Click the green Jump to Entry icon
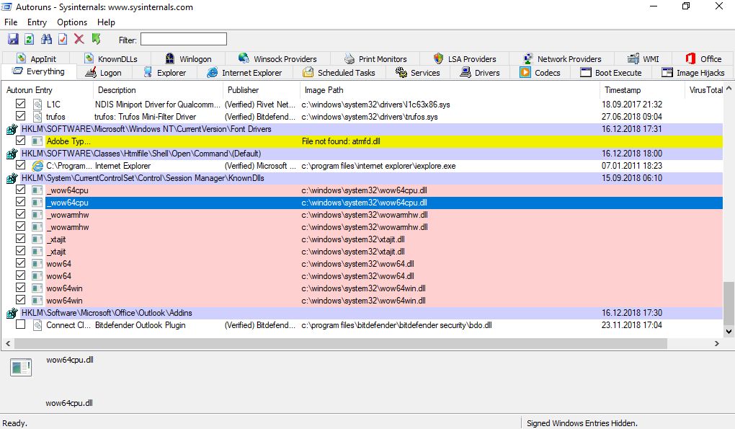This screenshot has width=735, height=429. (x=96, y=40)
